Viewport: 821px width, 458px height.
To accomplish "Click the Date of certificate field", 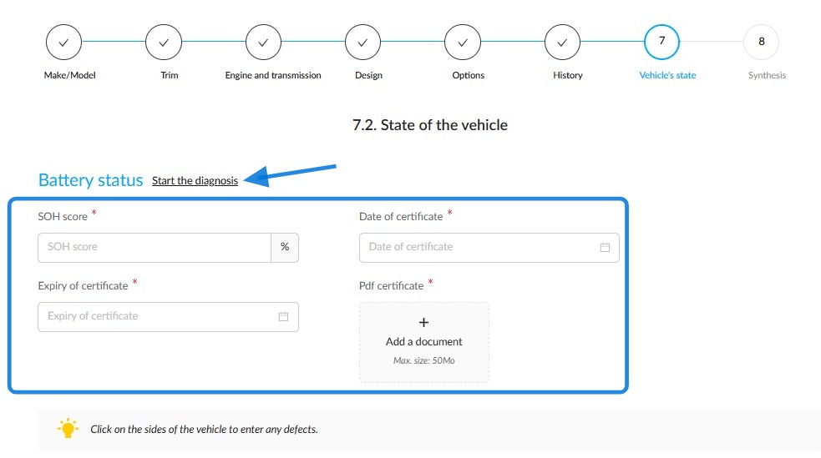I will tap(489, 247).
